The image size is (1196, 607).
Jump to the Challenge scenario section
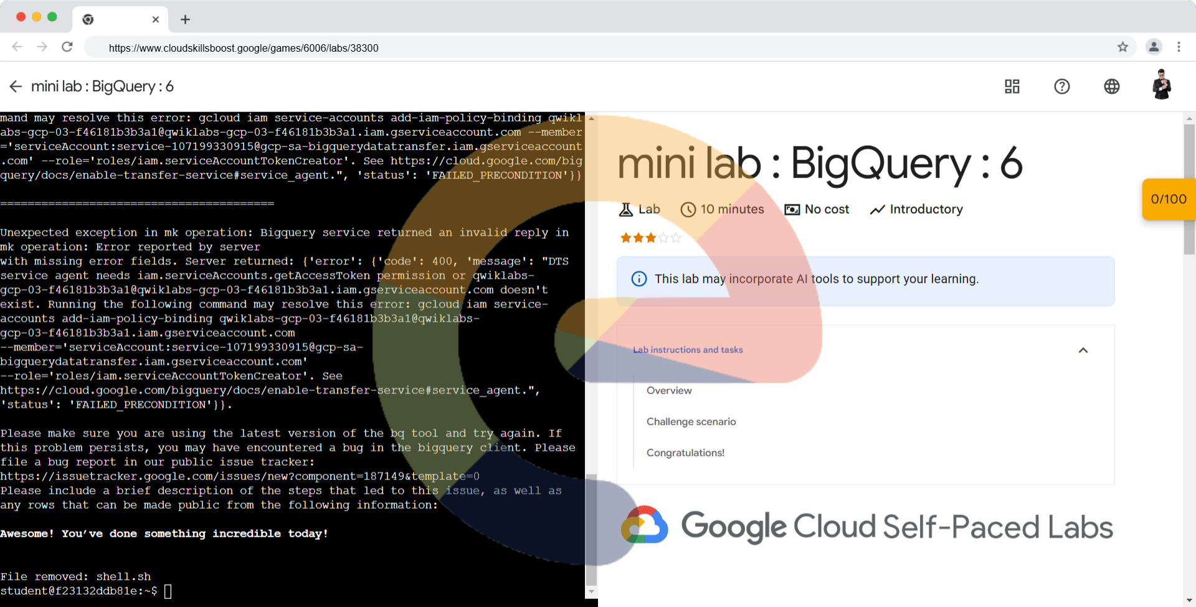691,422
